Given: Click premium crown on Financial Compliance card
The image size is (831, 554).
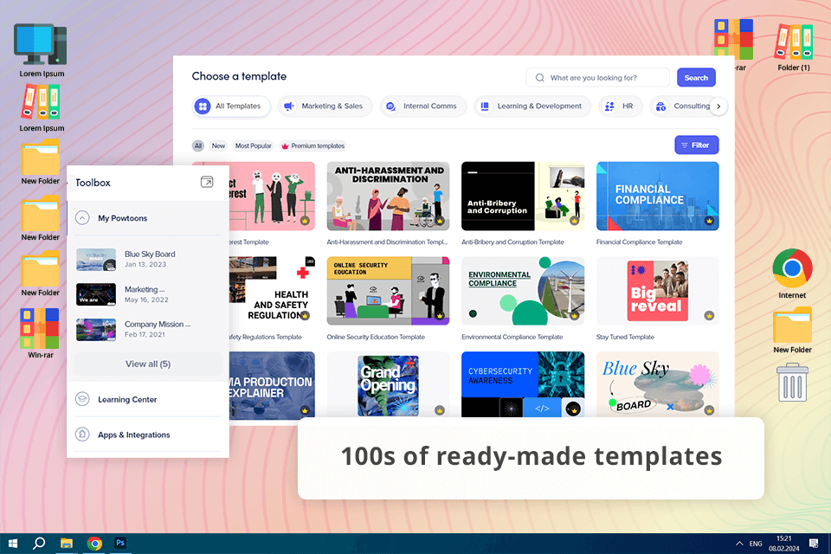Looking at the screenshot, I should [x=709, y=221].
